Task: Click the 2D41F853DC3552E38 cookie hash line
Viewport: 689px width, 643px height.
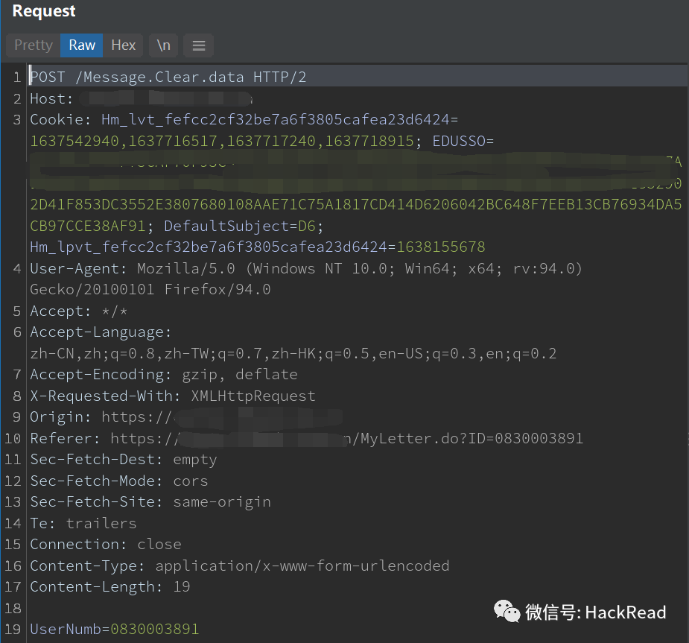Action: tap(355, 205)
